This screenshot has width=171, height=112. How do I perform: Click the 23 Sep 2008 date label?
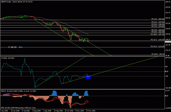58,111
